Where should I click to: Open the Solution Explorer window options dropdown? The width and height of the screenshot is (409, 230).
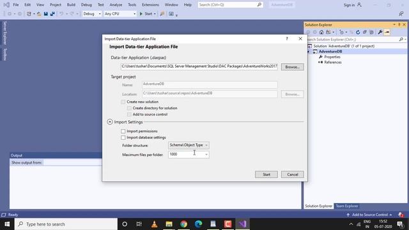click(x=394, y=24)
